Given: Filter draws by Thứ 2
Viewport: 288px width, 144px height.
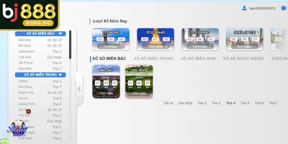Looking at the screenshot, I should (202, 103).
